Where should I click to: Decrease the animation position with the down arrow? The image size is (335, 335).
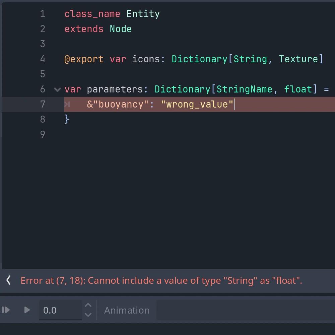coord(88,315)
